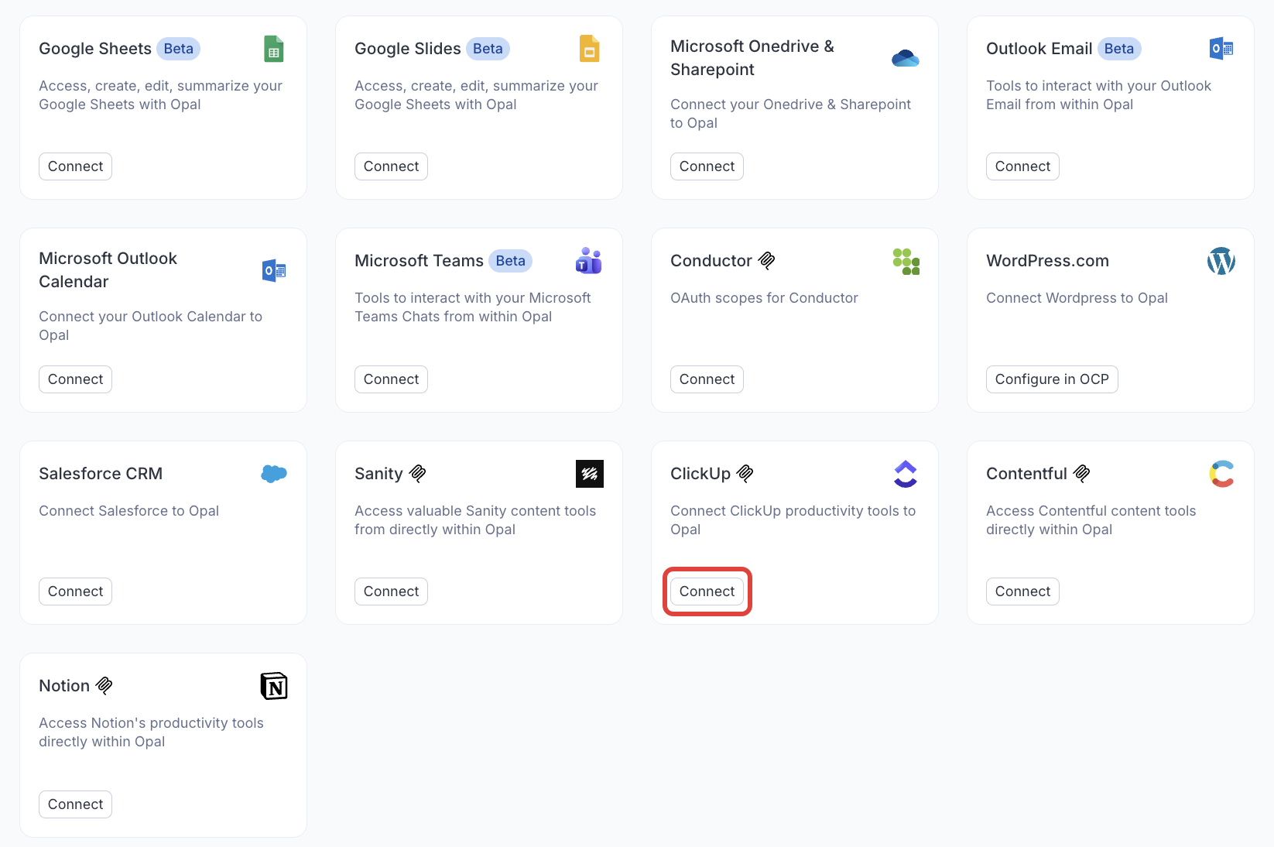Click the "WordPress.com" card title
1274x847 pixels.
point(1047,261)
